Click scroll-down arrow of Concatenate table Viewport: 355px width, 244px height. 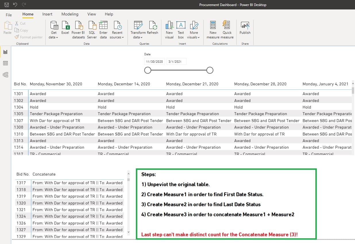(128, 232)
